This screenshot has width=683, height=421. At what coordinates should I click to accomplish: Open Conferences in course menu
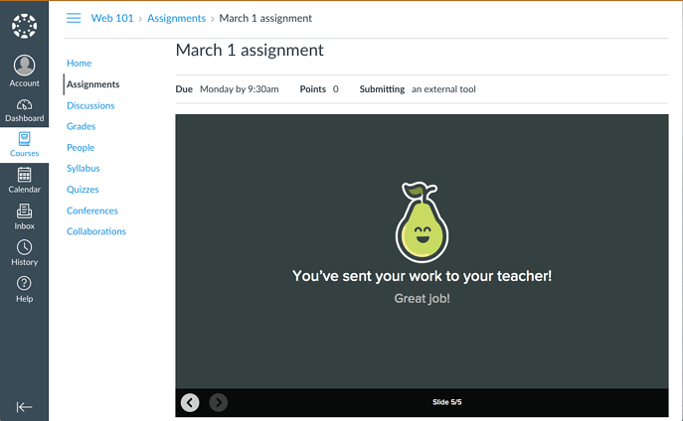[x=92, y=210]
